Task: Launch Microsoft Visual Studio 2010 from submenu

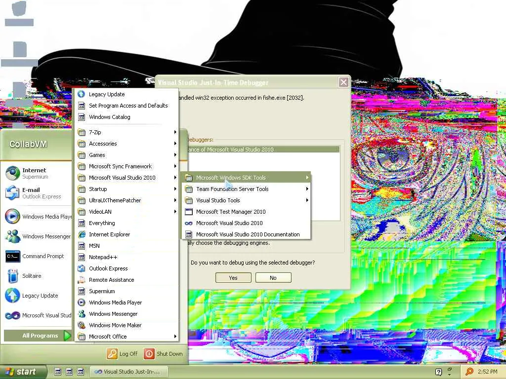Action: point(246,223)
